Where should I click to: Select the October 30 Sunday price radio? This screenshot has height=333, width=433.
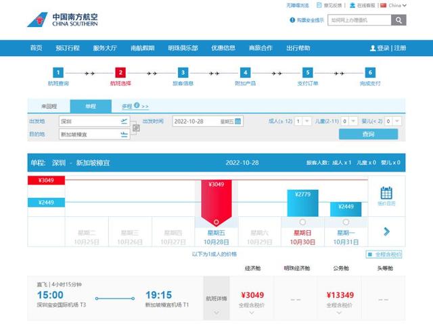tap(302, 222)
